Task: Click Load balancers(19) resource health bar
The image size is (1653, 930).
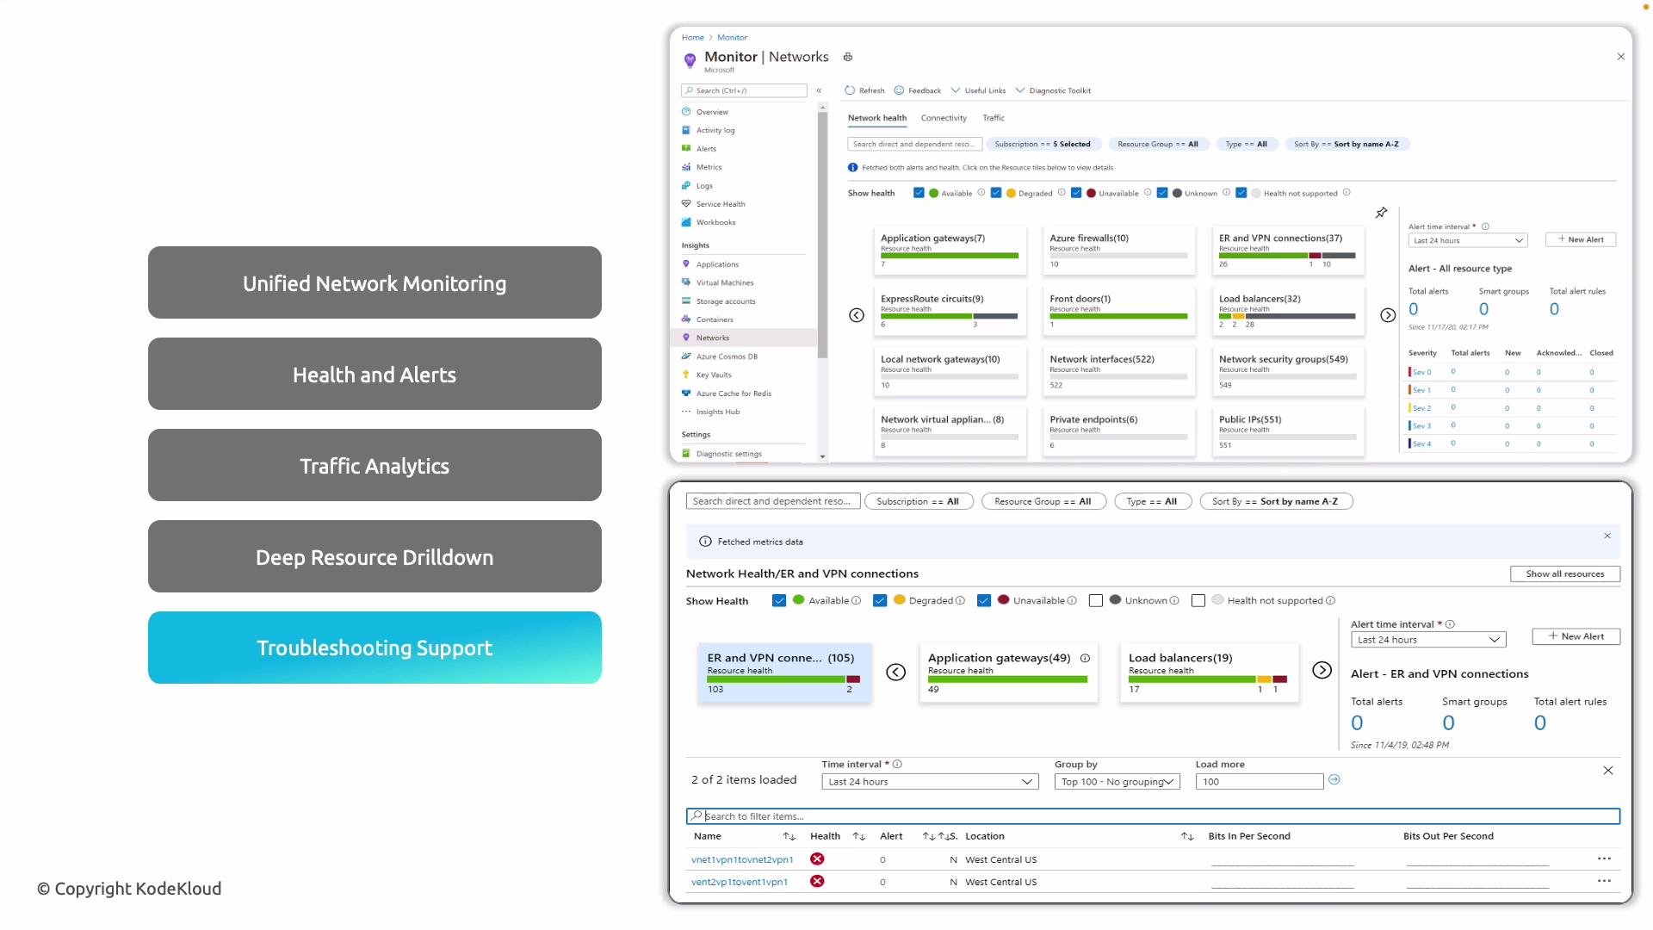Action: [x=1208, y=679]
